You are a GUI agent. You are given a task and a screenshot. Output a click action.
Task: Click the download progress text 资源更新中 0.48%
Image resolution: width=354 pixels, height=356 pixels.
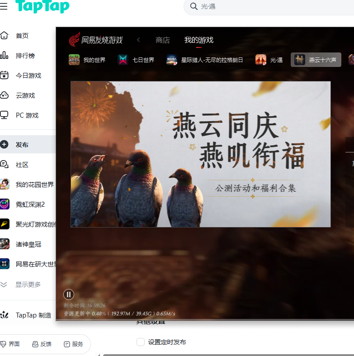tap(119, 314)
